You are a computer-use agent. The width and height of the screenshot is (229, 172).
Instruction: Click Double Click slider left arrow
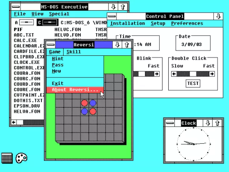pyautogui.click(x=174, y=74)
